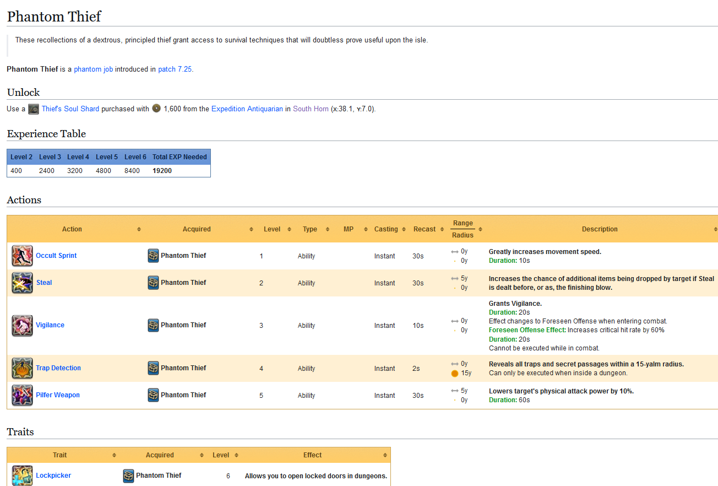Follow the Expedition Antiquarian link
The height and width of the screenshot is (486, 718).
[x=247, y=109]
